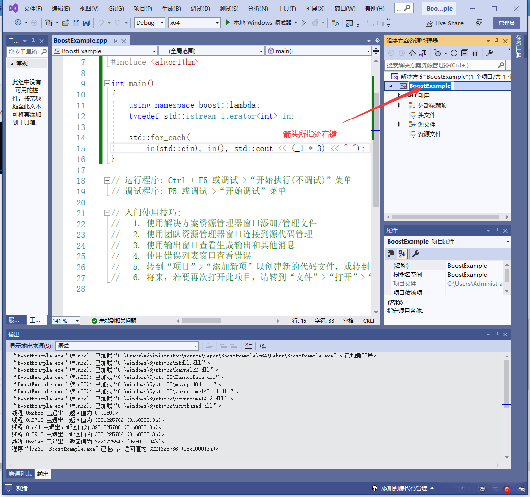
Task: Toggle categorized view in Properties panel
Action: click(391, 254)
